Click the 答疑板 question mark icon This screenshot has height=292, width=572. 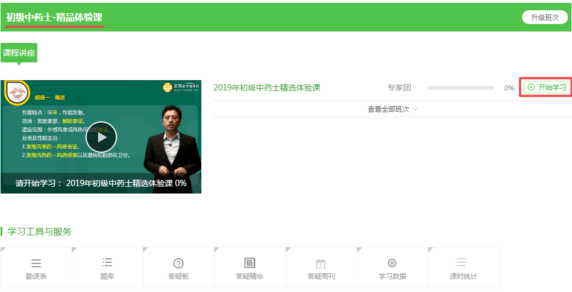178,263
